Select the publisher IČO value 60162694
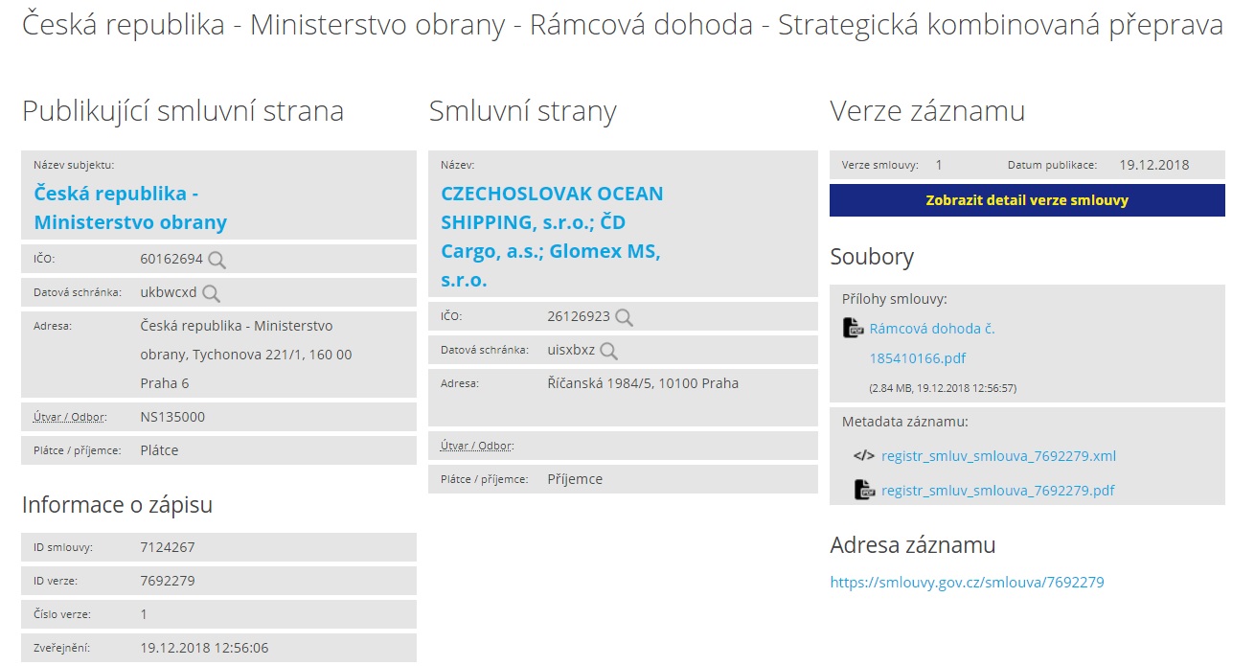 coord(171,260)
